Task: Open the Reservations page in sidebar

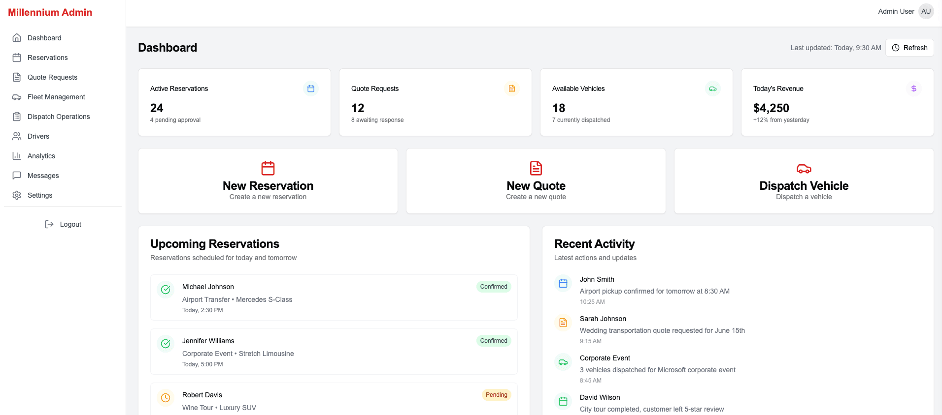Action: 47,58
